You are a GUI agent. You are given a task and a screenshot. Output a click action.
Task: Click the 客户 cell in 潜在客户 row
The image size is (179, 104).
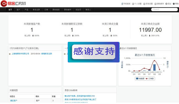pos(38,101)
